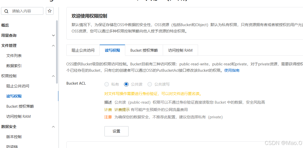The image size is (303, 148).
Task: Switch to the 读写权限 tab
Action: coord(112,50)
